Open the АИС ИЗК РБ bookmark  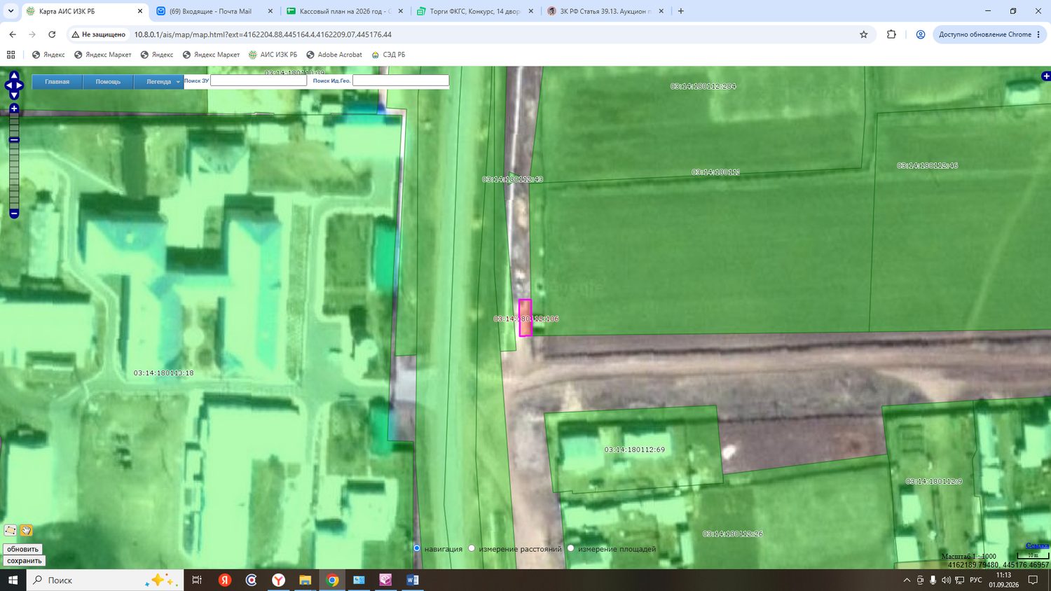click(273, 55)
